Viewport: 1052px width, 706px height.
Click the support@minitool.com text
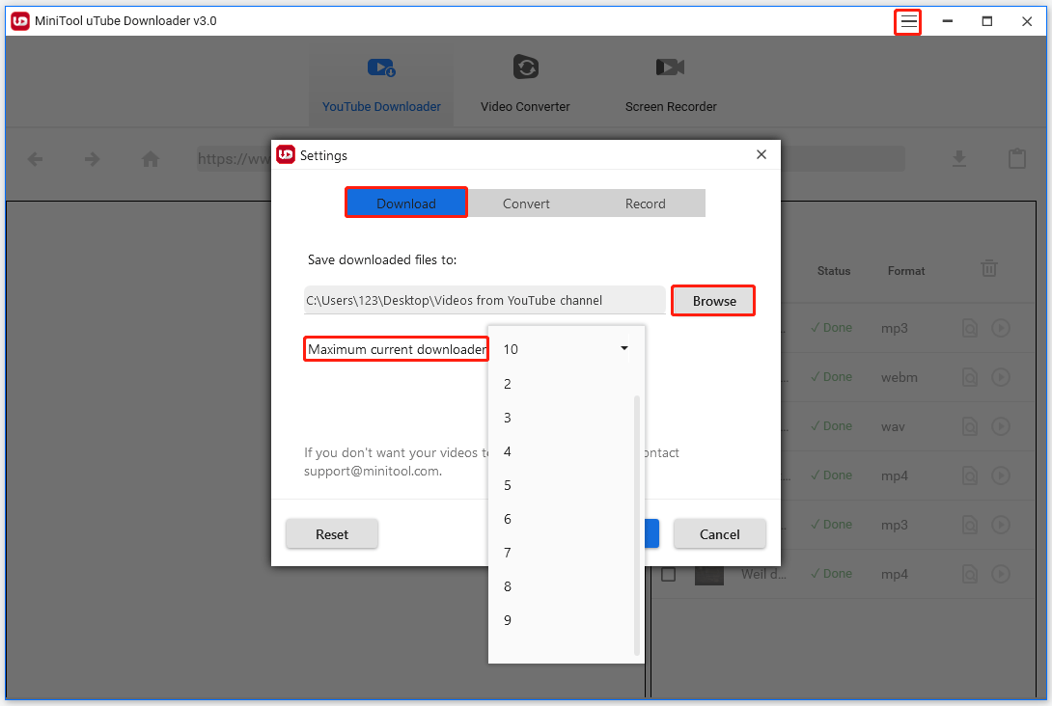click(x=373, y=472)
